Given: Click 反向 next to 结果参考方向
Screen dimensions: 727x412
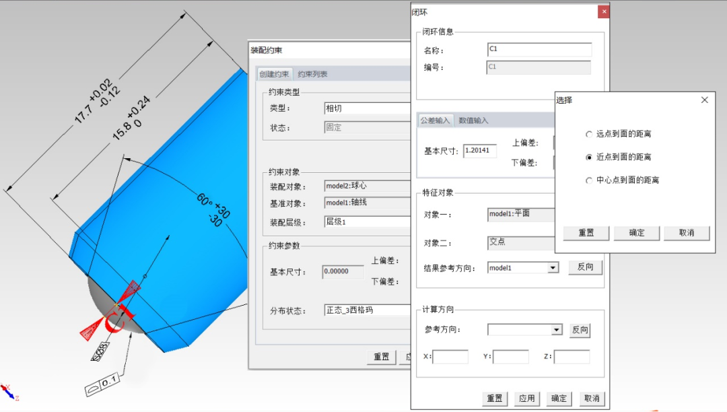Looking at the screenshot, I should point(585,267).
